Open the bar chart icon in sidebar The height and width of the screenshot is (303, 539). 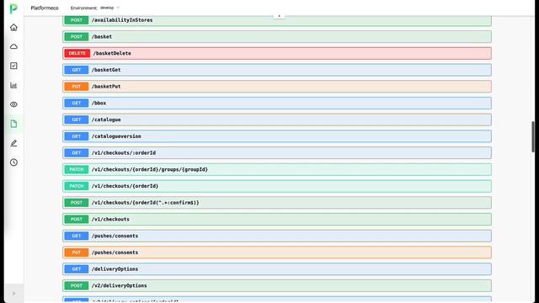pos(13,85)
